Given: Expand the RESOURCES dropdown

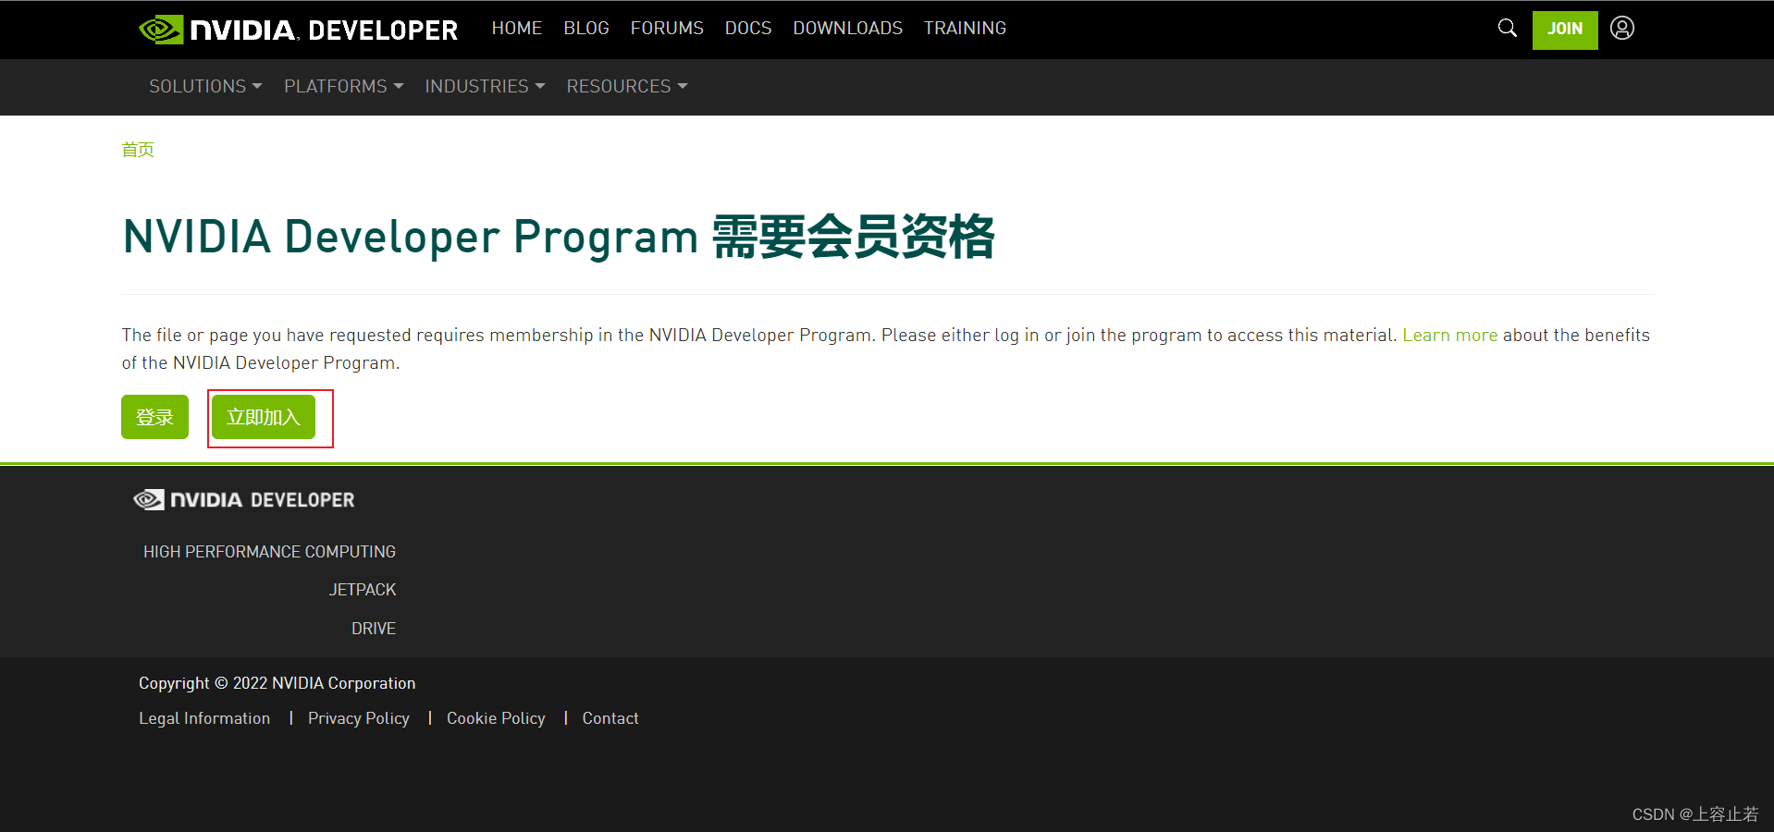Looking at the screenshot, I should (625, 86).
